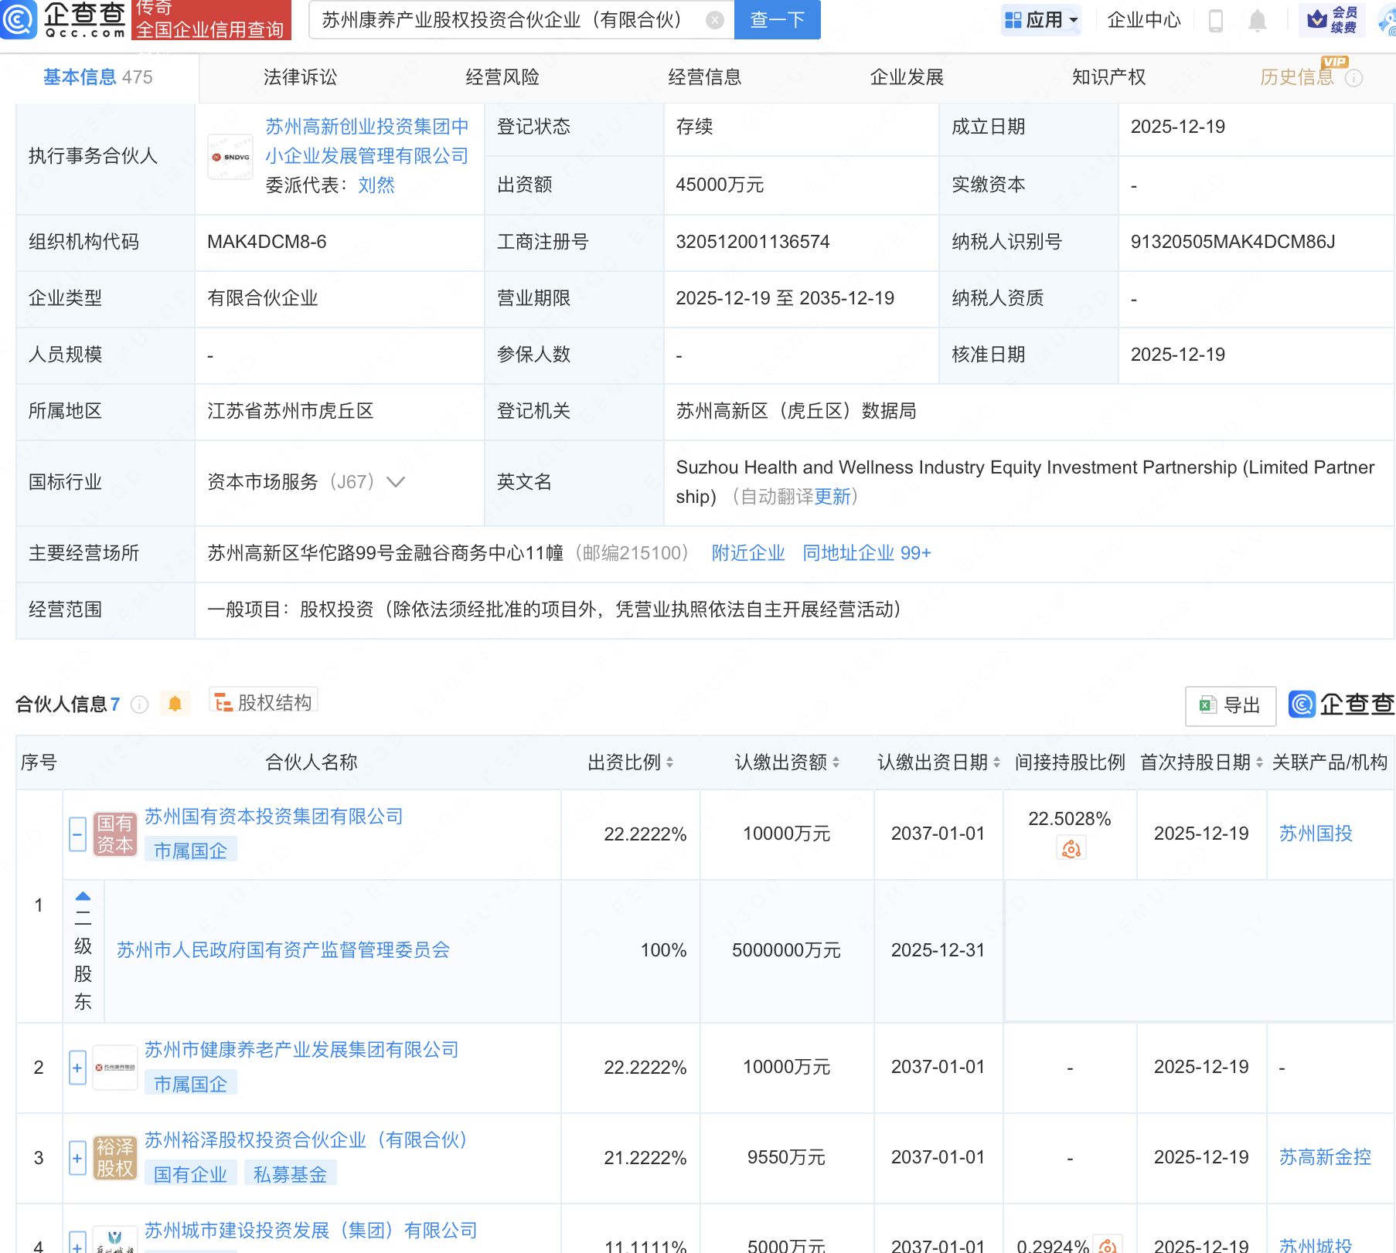Expand 苏州市健康养老产业发展集团 row
This screenshot has width=1396, height=1253.
coord(77,1068)
